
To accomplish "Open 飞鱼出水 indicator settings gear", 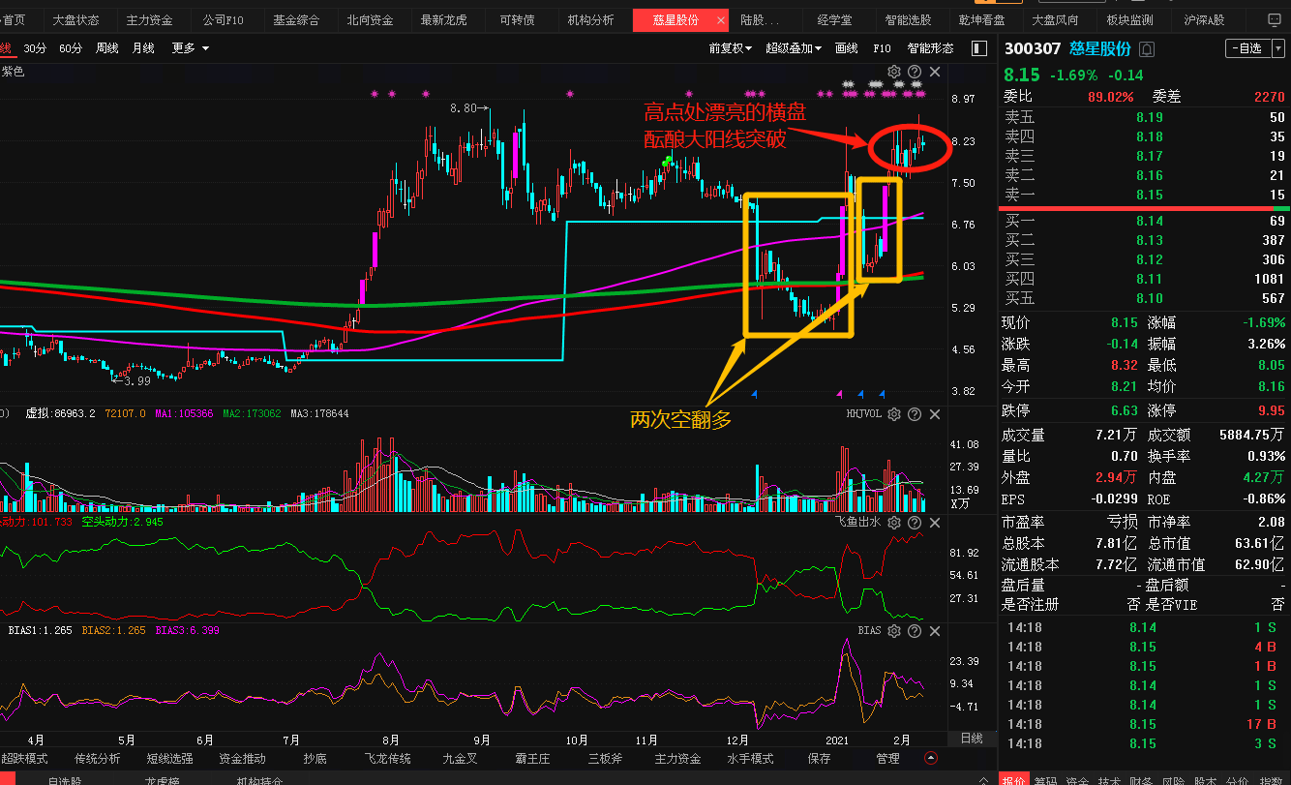I will click(x=894, y=522).
